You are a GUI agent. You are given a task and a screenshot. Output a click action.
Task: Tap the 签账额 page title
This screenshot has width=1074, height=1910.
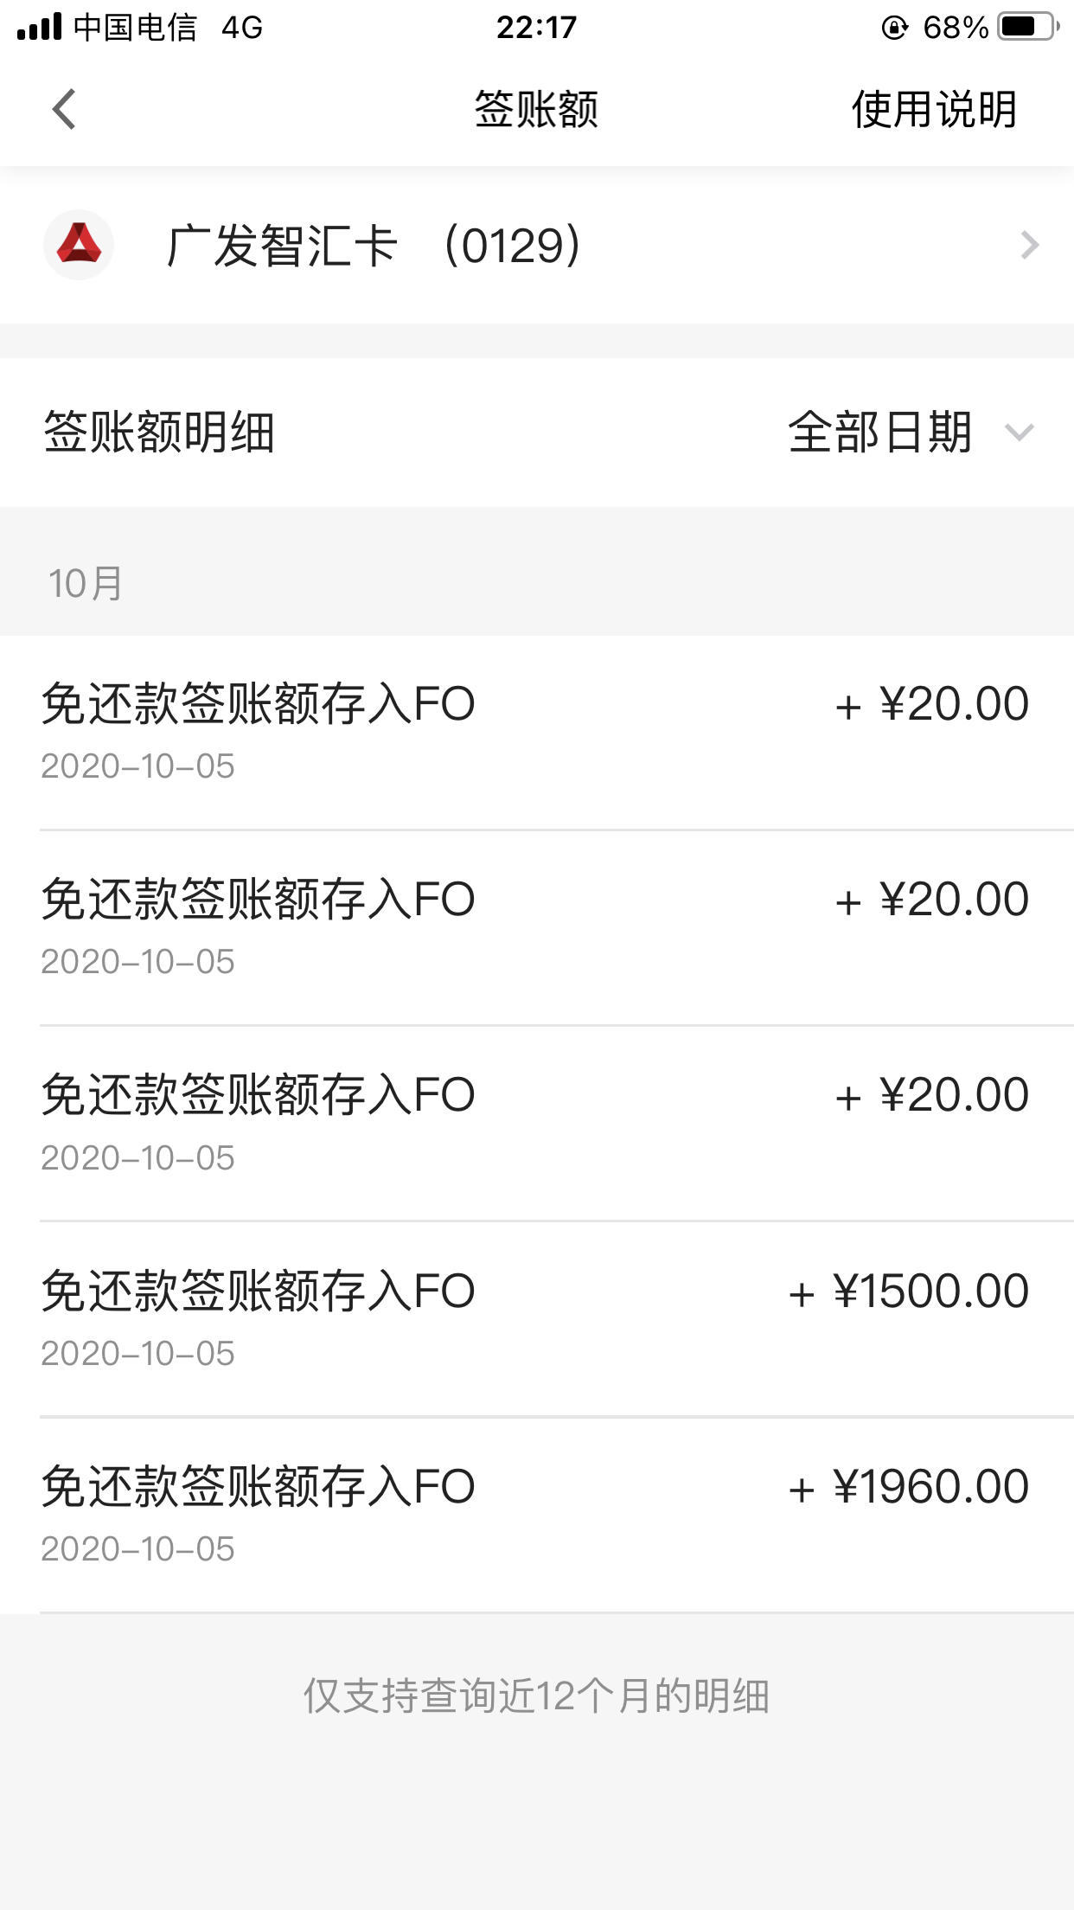coord(536,109)
